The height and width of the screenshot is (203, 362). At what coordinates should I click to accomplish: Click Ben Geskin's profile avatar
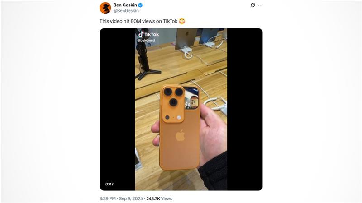(x=105, y=8)
